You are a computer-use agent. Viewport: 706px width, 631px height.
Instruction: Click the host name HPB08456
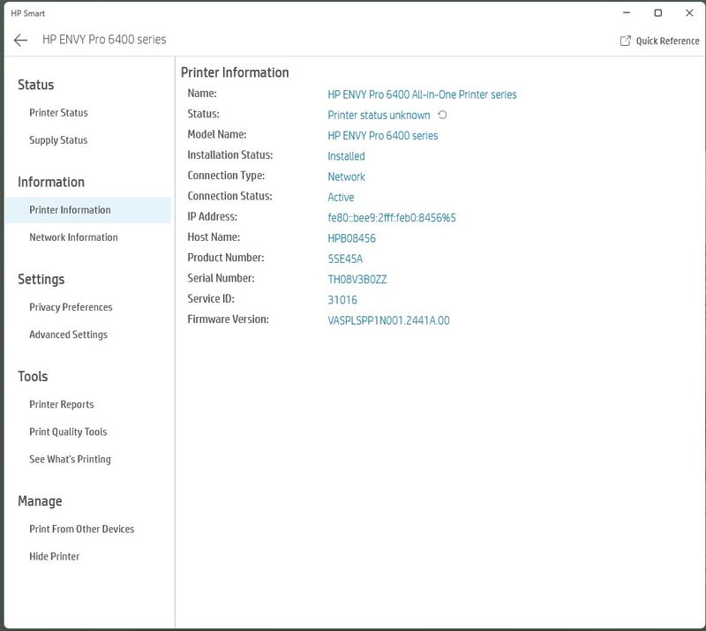pyautogui.click(x=351, y=238)
